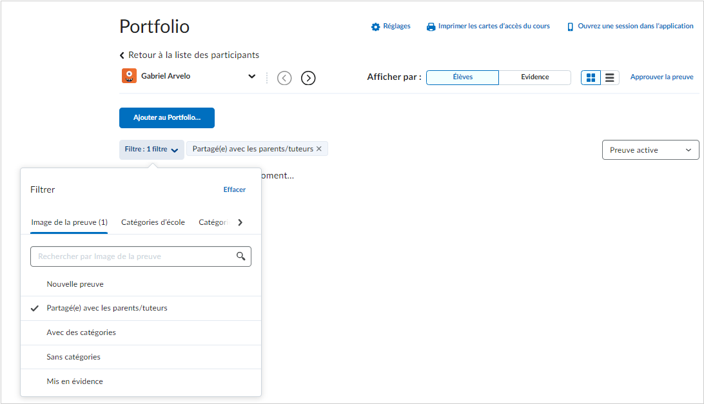Click Ajouter au Portfolio button
Screen dimensions: 704x404
[x=167, y=118]
